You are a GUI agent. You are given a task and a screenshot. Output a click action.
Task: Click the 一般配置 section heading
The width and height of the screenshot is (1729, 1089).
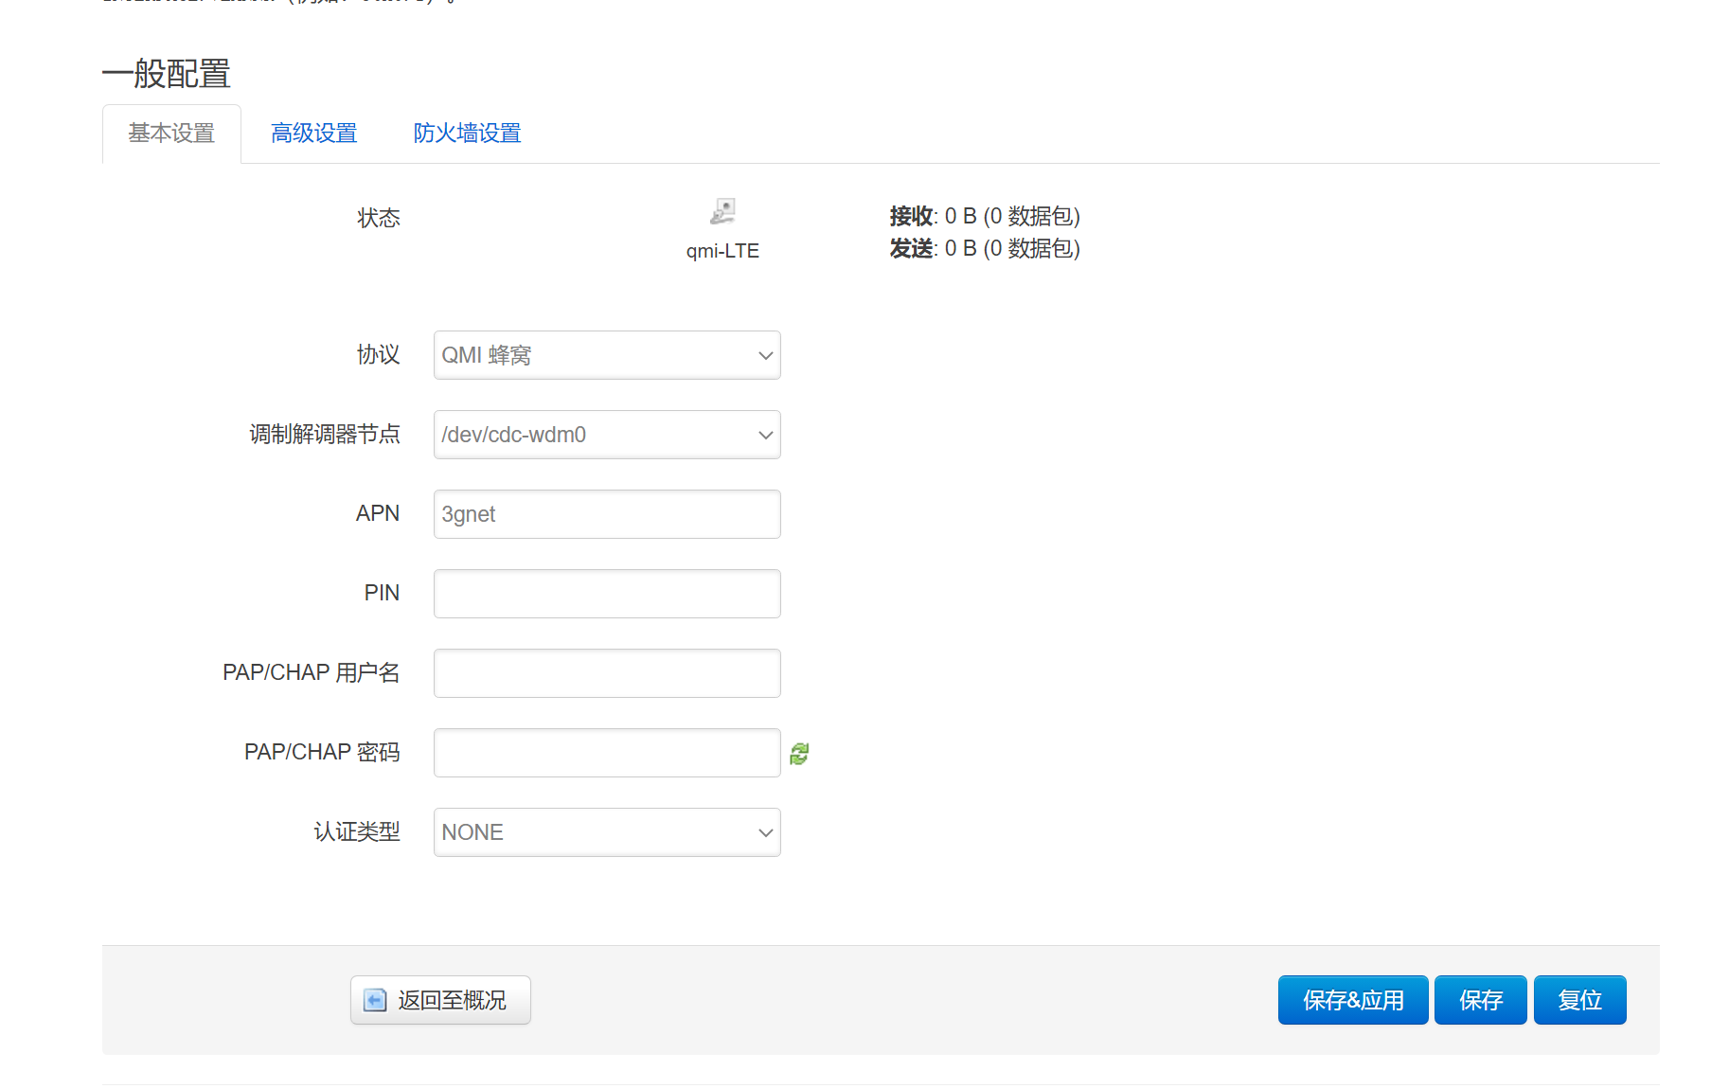click(167, 74)
